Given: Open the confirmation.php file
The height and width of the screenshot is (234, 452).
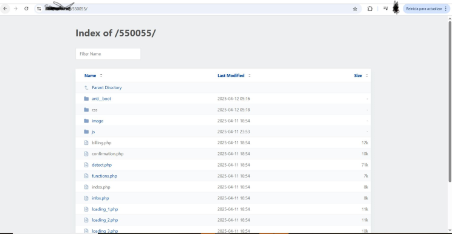Looking at the screenshot, I should click(x=108, y=154).
